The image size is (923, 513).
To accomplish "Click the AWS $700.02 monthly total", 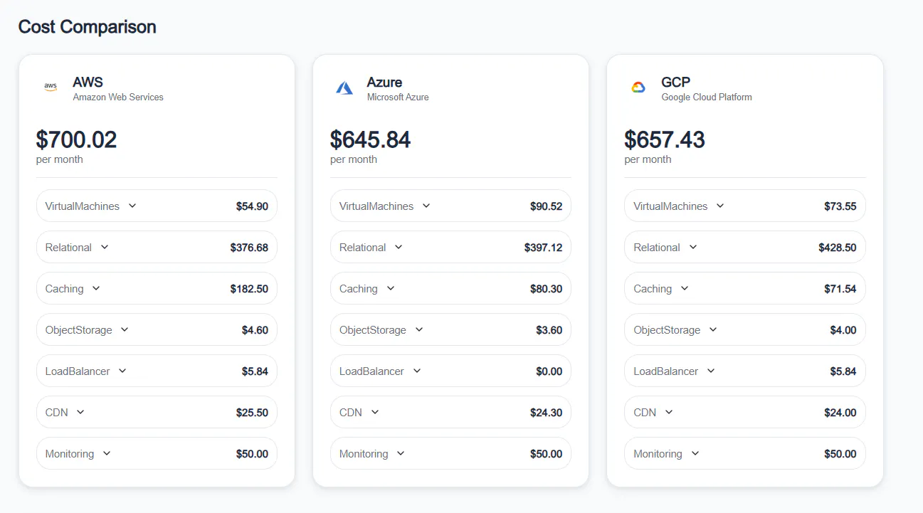I will [76, 139].
